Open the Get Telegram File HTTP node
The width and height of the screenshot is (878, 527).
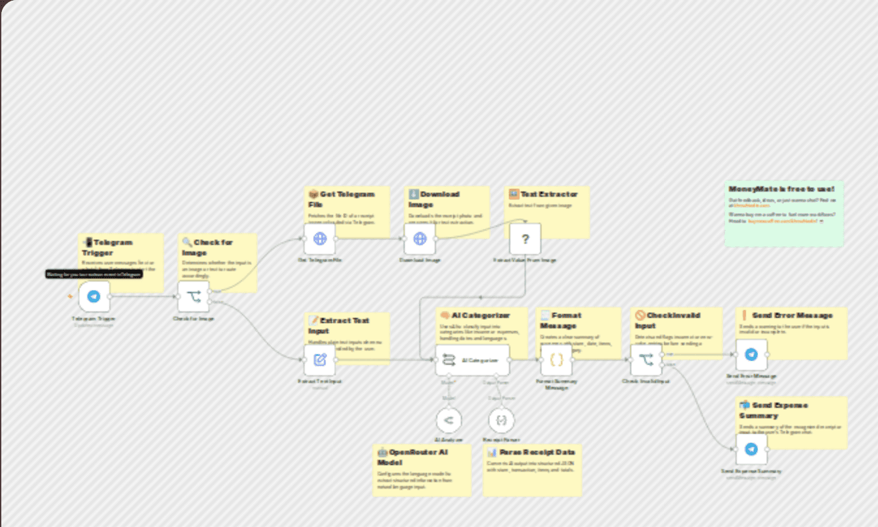tap(320, 238)
